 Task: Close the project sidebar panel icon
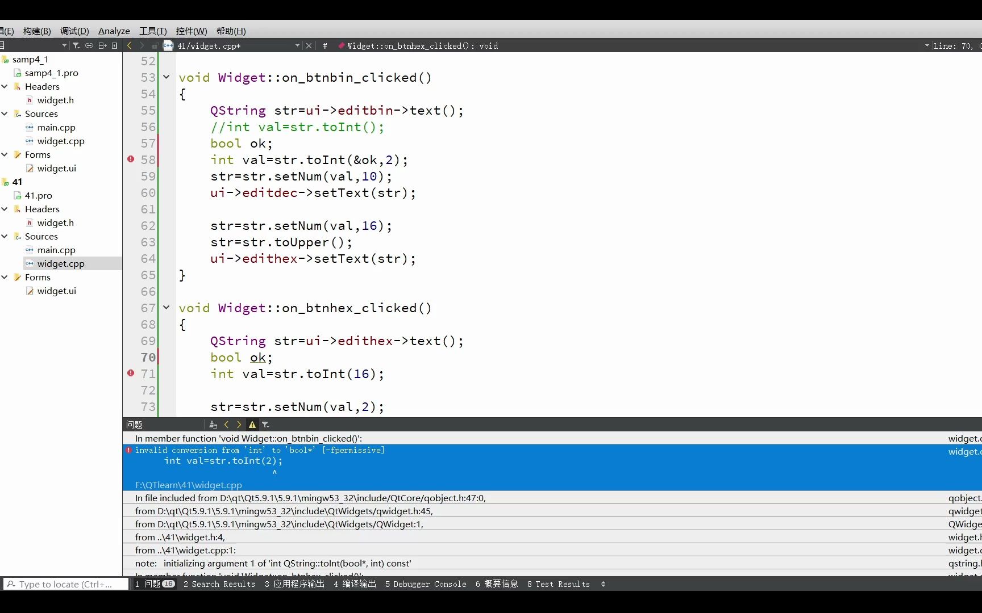115,45
